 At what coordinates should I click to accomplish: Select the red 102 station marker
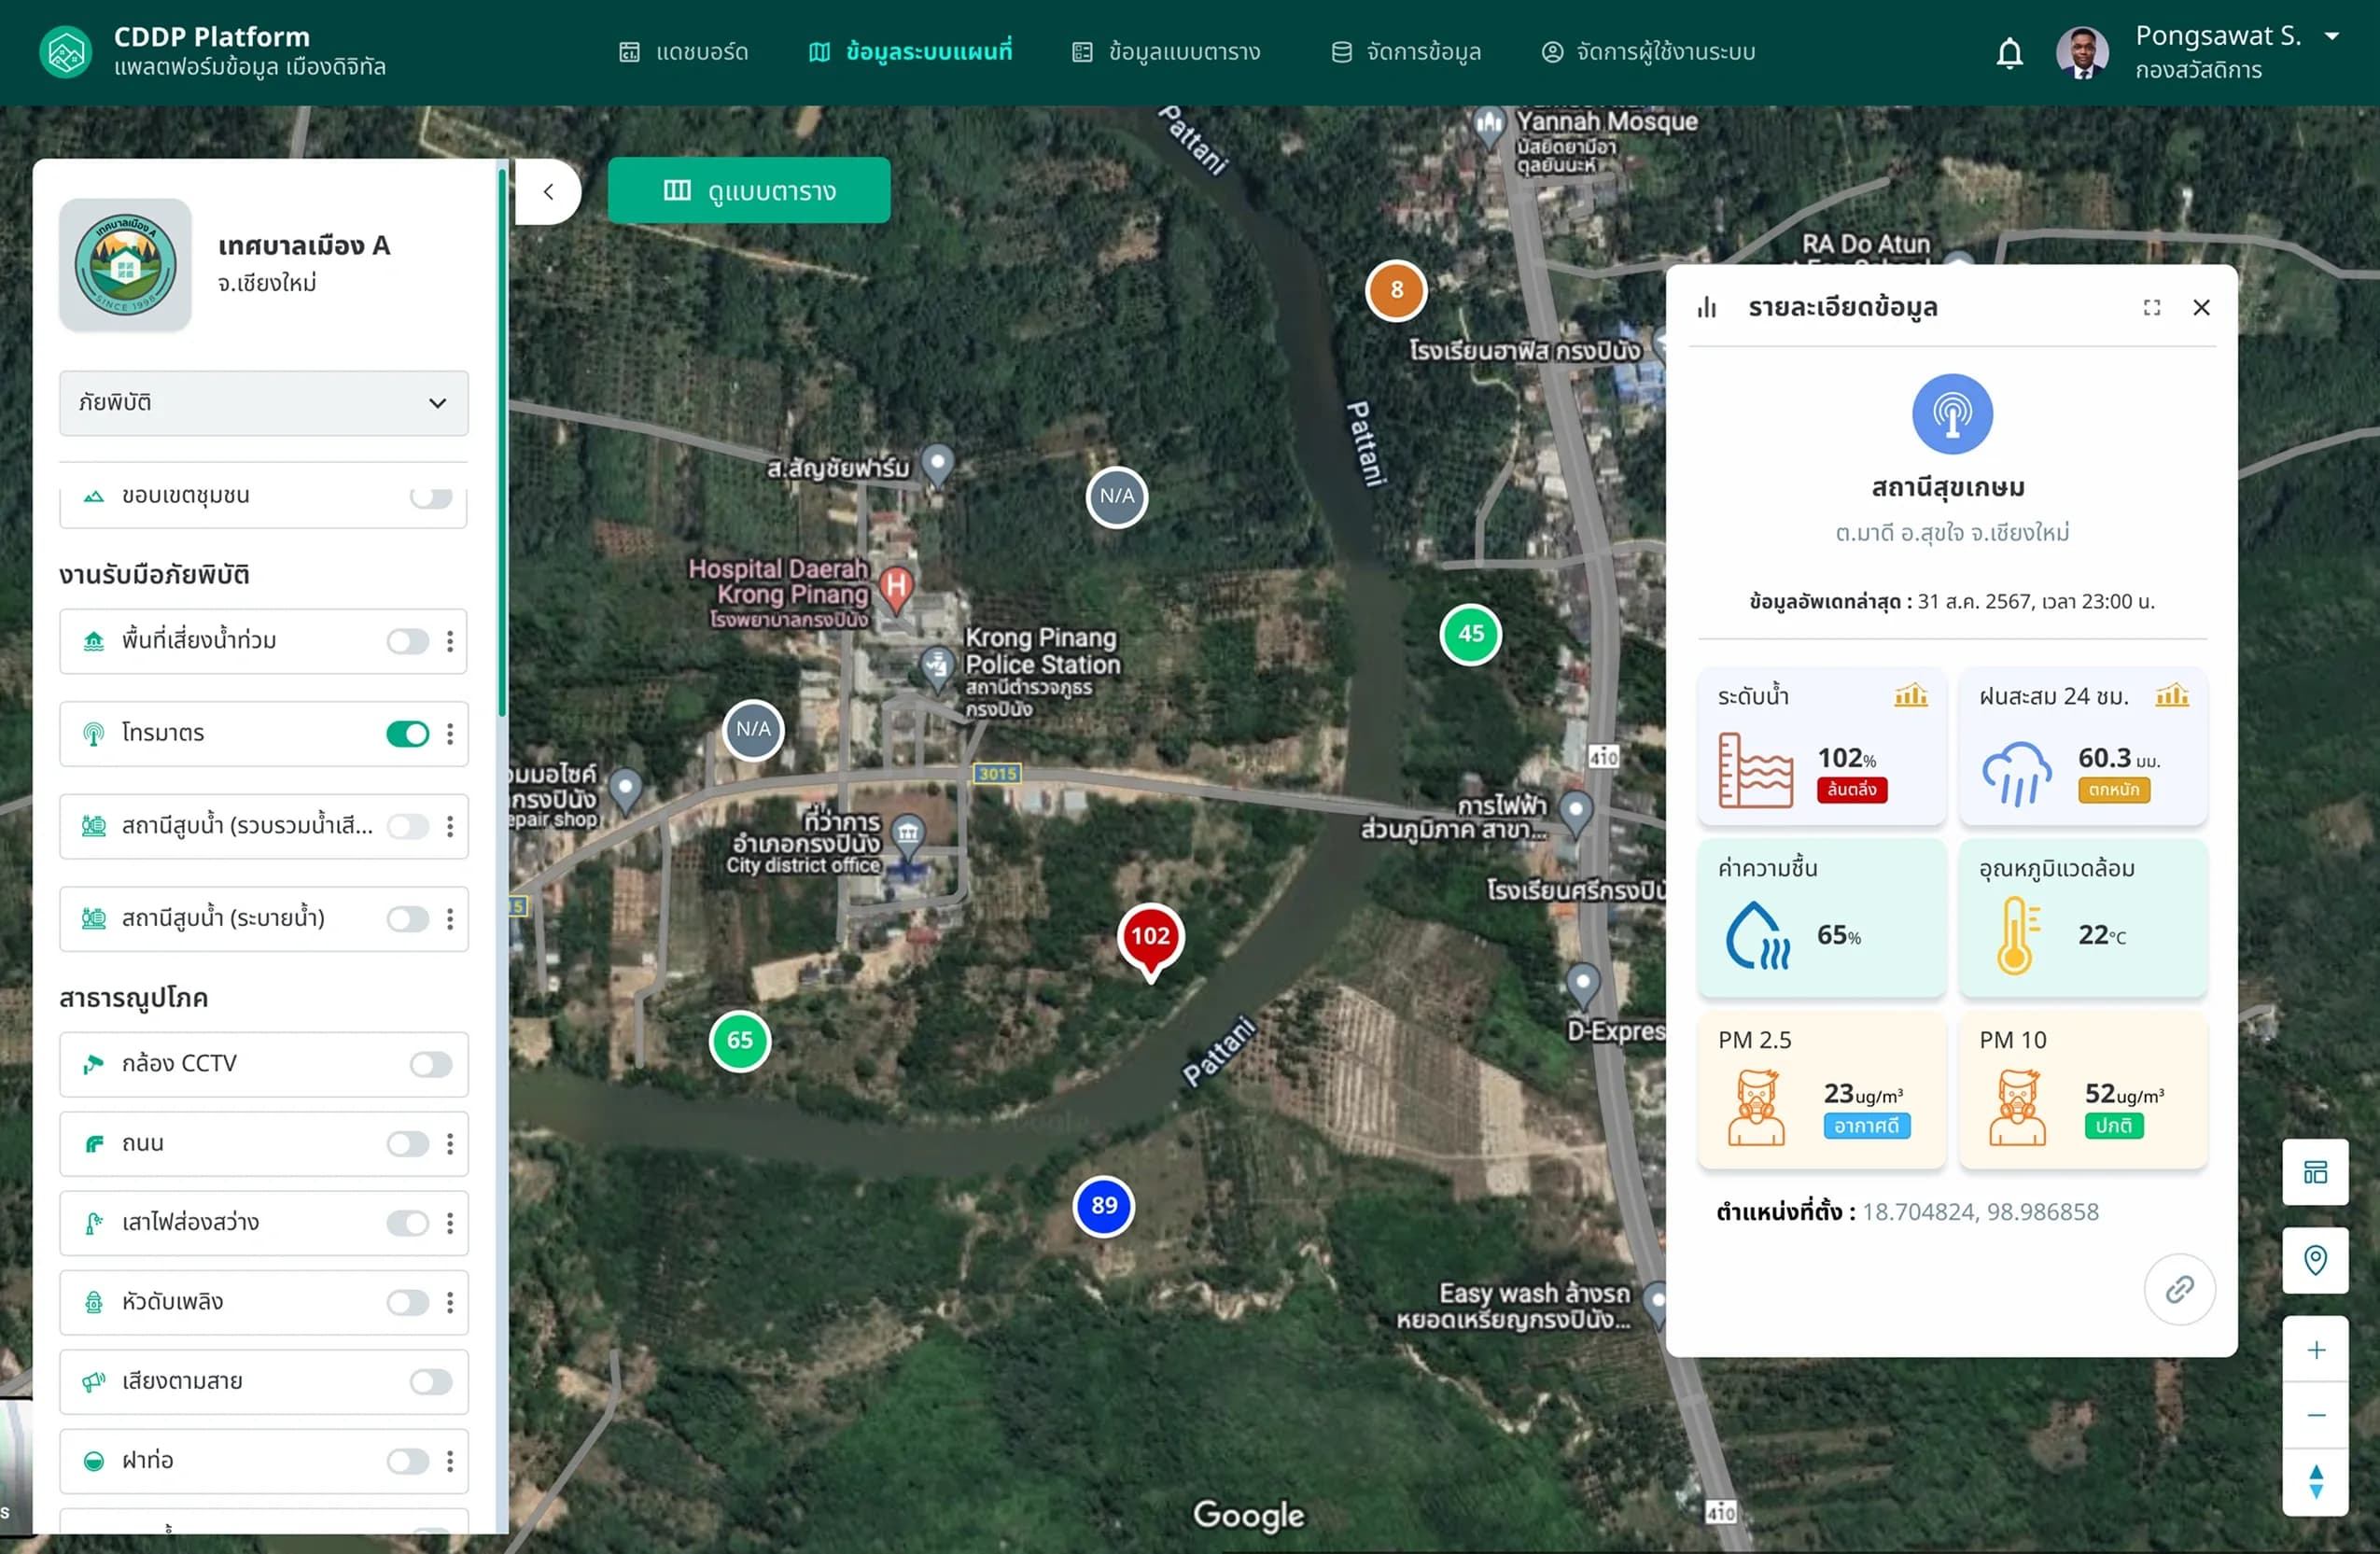coord(1150,939)
